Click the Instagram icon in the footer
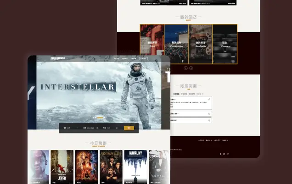 click(x=224, y=154)
